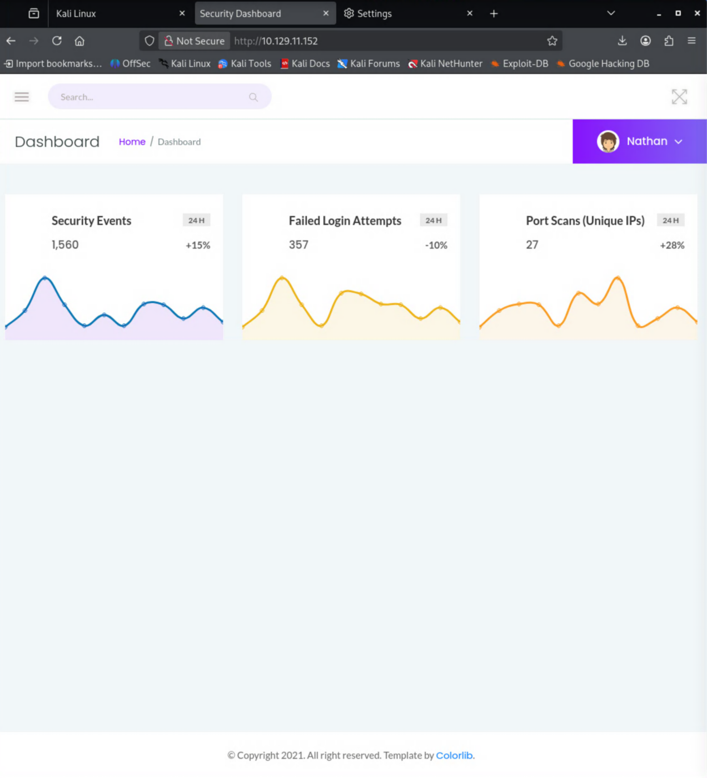This screenshot has height=778, width=707.
Task: Open the Kali Tools bookmark
Action: (245, 63)
